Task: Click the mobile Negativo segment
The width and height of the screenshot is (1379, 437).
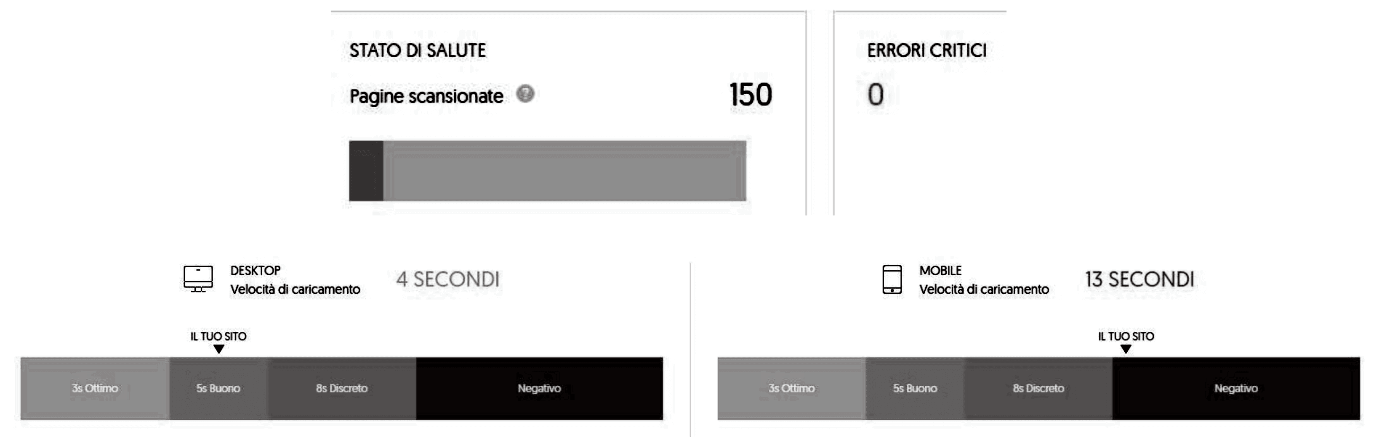Action: click(1235, 388)
